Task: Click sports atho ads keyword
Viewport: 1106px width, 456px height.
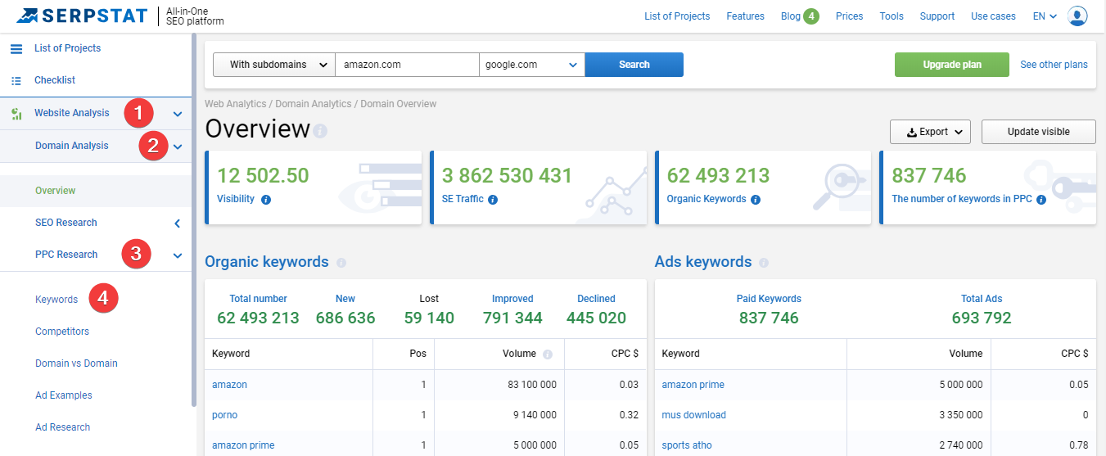Action: 687,445
